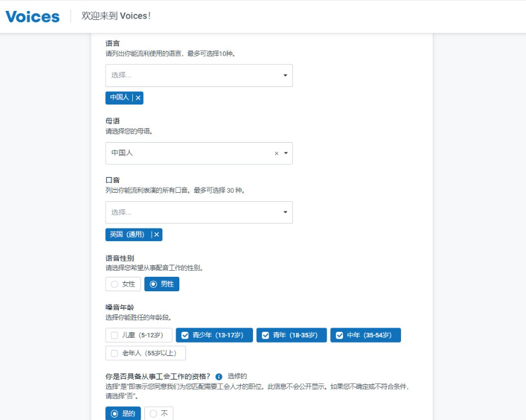Uncheck 中年 (35-54岁) age range
Screen dimensions: 526x420
tap(365, 335)
